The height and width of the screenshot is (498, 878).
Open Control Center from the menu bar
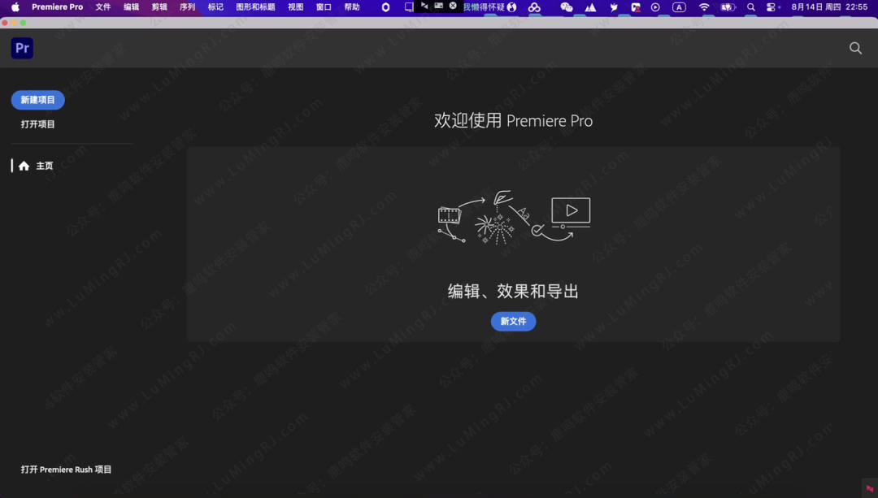point(771,6)
